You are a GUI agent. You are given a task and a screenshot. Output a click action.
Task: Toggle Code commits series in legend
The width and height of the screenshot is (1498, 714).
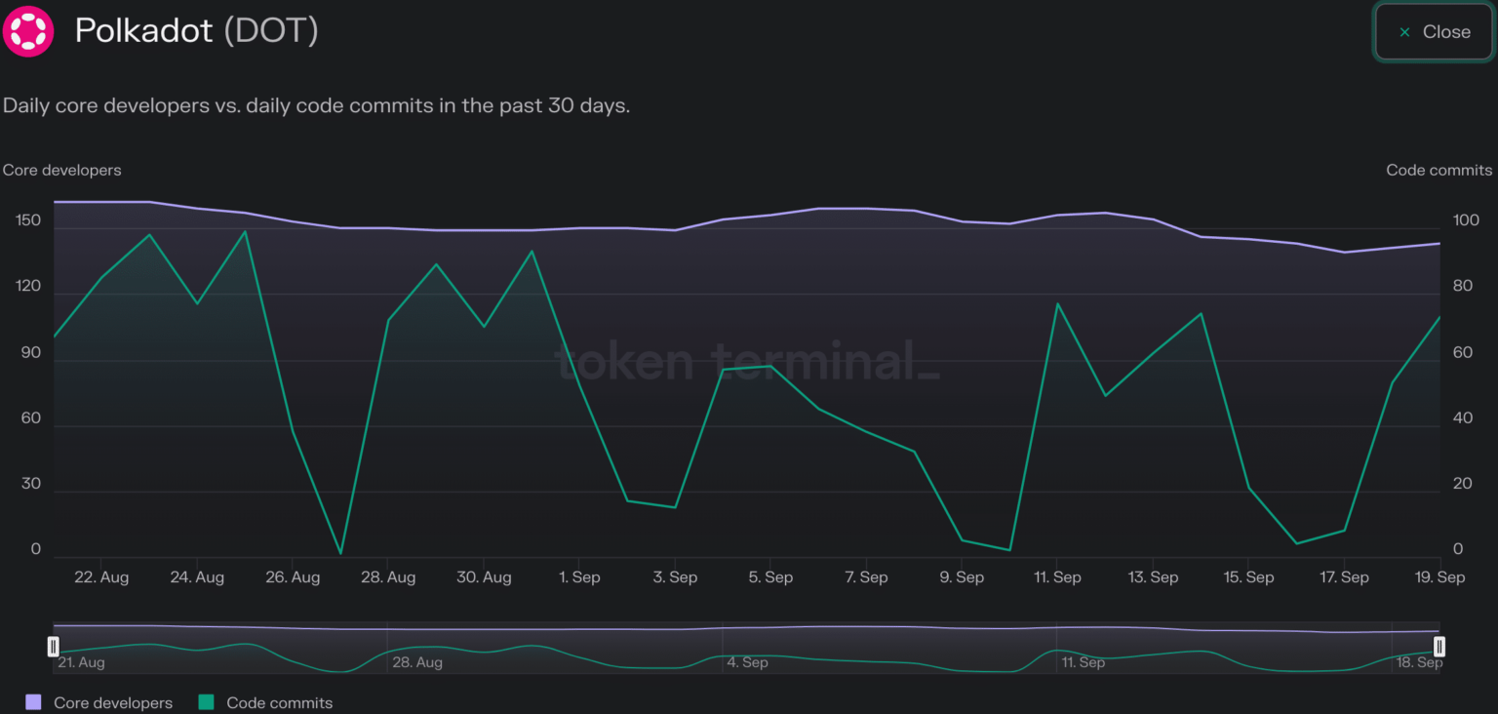tap(279, 702)
